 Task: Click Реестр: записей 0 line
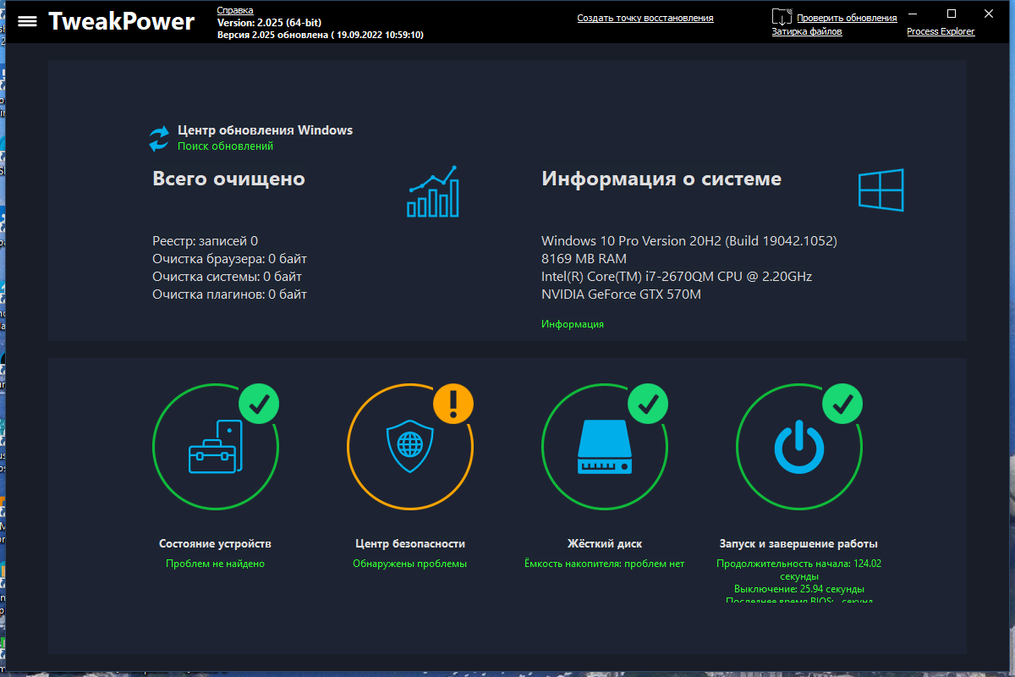pos(206,241)
